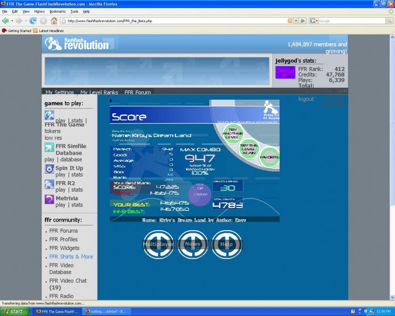This screenshot has width=395, height=316.
Task: Click the FFR R2 game icon
Action: click(49, 184)
